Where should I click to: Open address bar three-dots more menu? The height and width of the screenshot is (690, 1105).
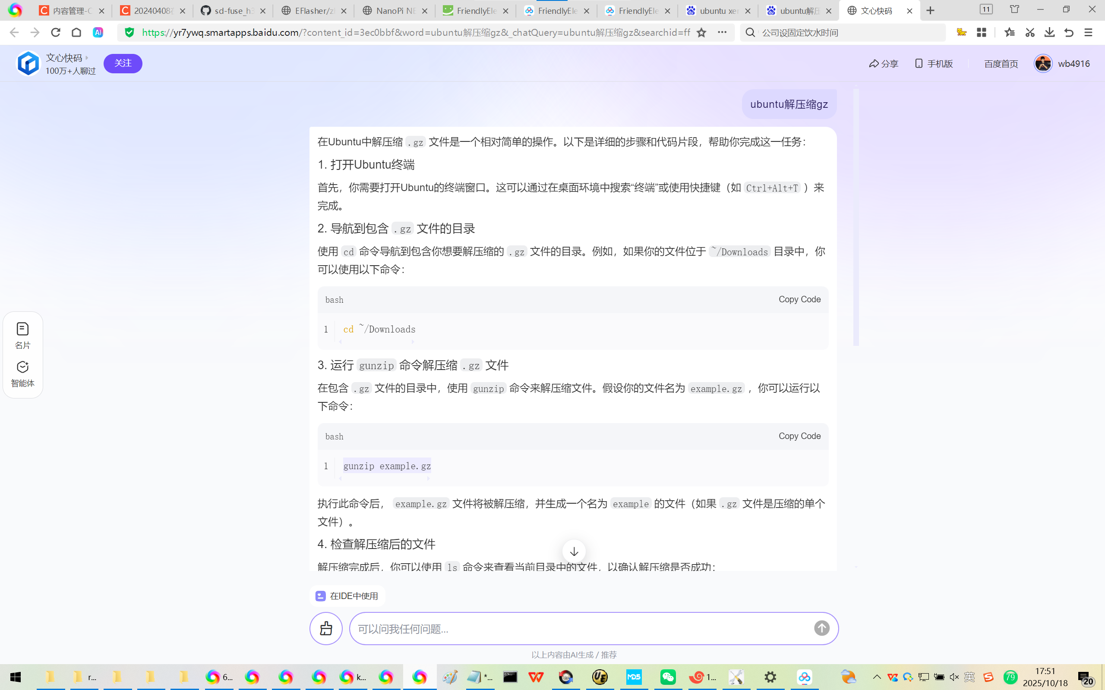click(x=722, y=32)
